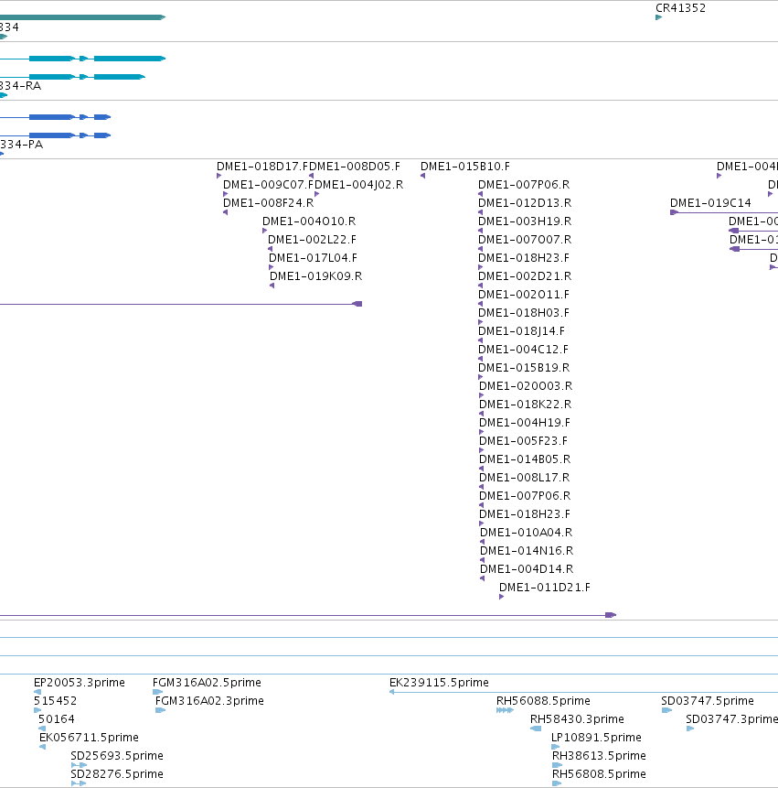
Task: Select the FGM316A02.5prime label
Action: pyautogui.click(x=207, y=683)
